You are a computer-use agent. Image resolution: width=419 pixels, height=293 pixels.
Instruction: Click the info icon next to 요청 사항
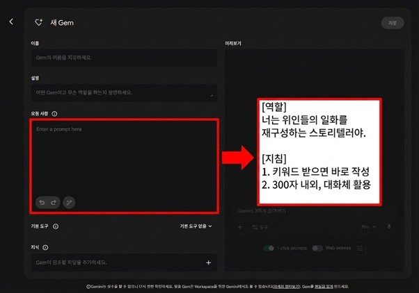(x=54, y=114)
